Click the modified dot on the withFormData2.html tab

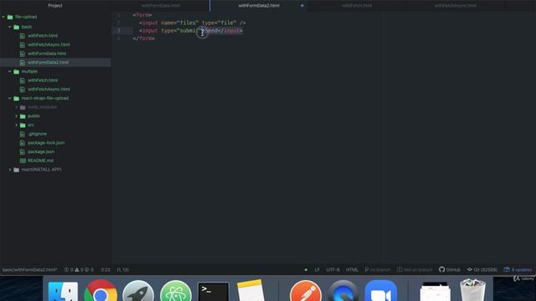point(302,6)
